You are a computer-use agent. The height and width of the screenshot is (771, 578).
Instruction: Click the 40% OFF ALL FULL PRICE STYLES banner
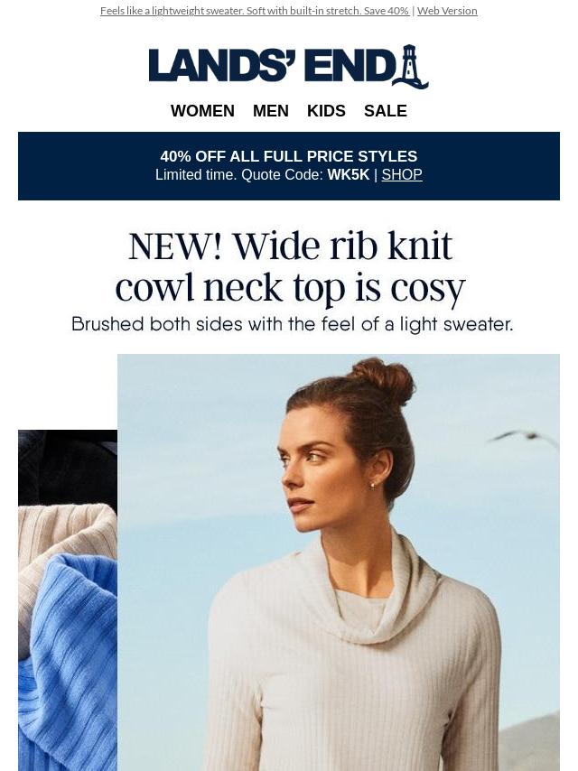pyautogui.click(x=289, y=156)
